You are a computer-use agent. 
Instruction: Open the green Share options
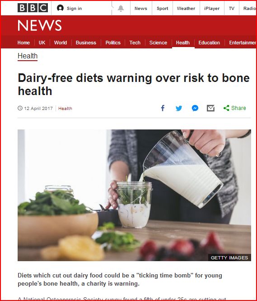pyautogui.click(x=234, y=108)
